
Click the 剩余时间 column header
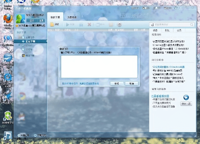pos(119,30)
